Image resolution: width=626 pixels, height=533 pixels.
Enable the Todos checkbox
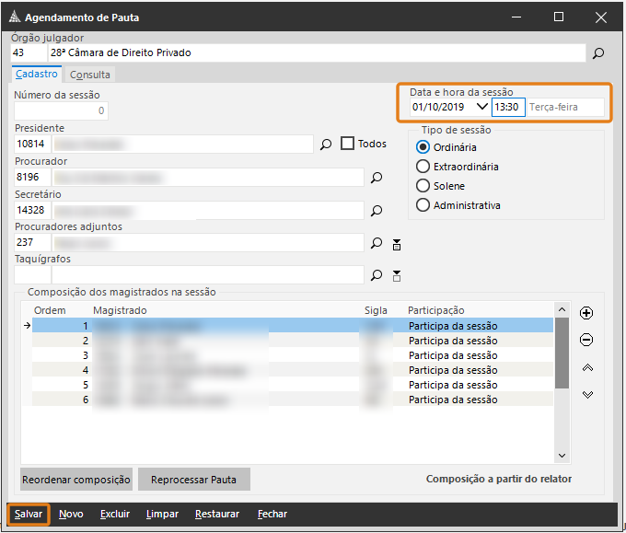(x=348, y=144)
